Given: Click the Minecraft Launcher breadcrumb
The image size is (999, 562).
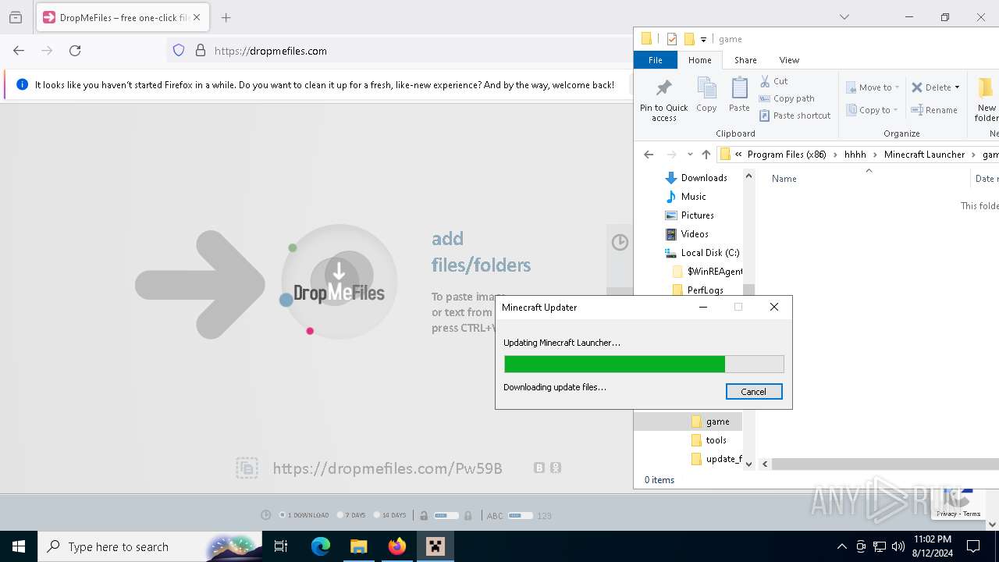Looking at the screenshot, I should [924, 155].
